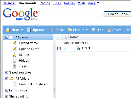Select Starred in the sidebar
The width and height of the screenshot is (131, 98).
[24, 55]
